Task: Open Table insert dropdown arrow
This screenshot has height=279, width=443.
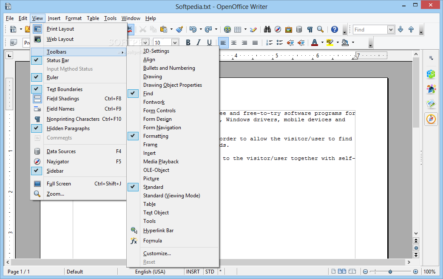Action: 245,29
